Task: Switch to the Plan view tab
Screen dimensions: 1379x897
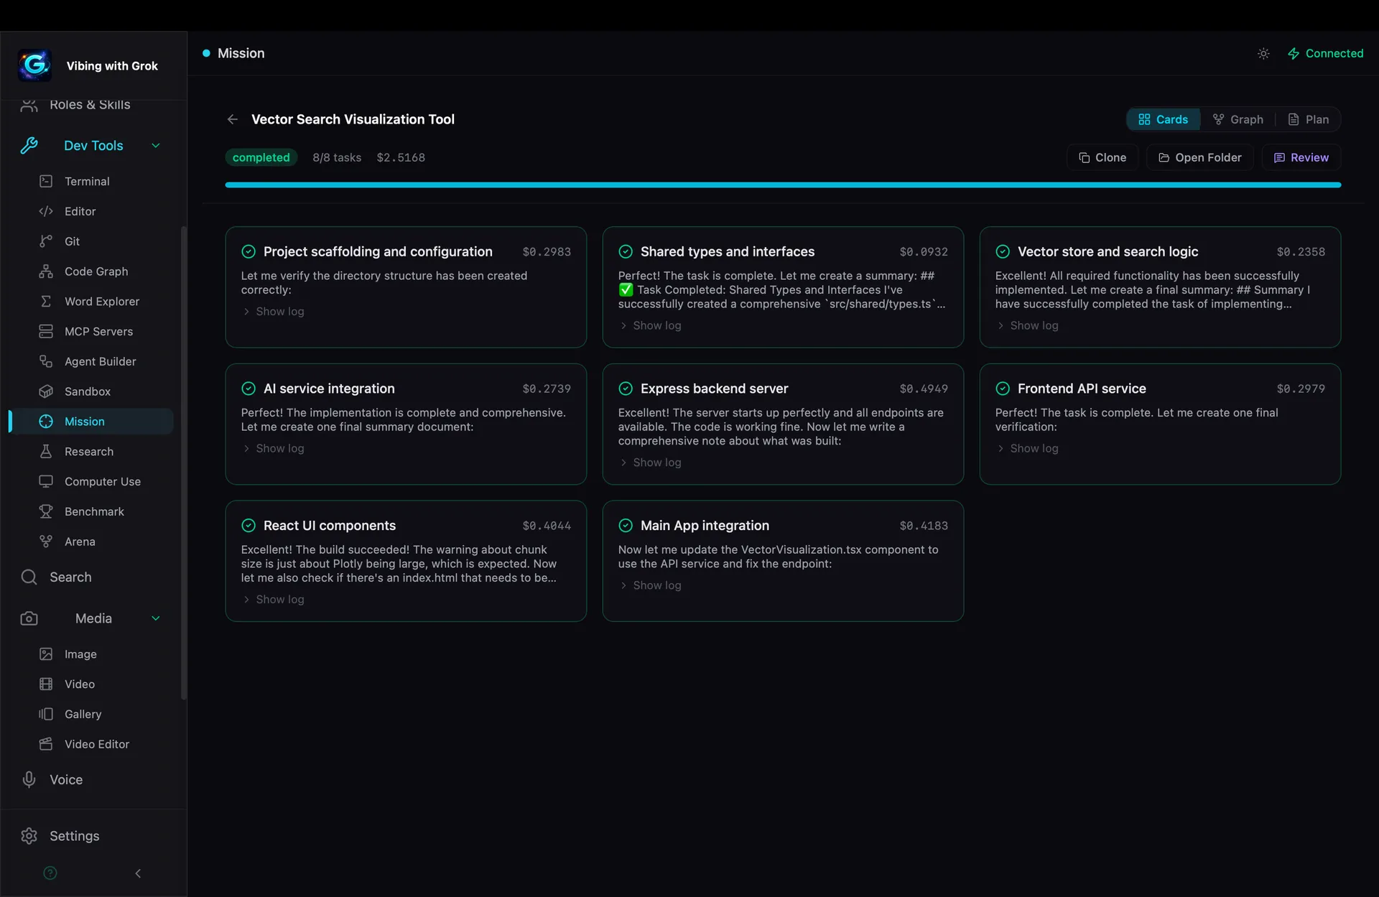Action: pos(1309,118)
